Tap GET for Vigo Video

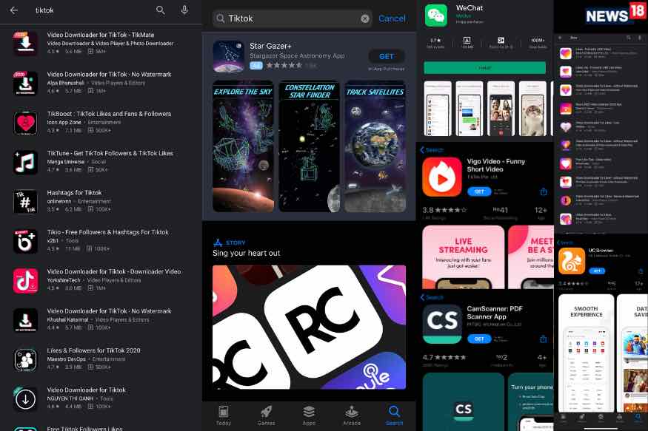[479, 191]
